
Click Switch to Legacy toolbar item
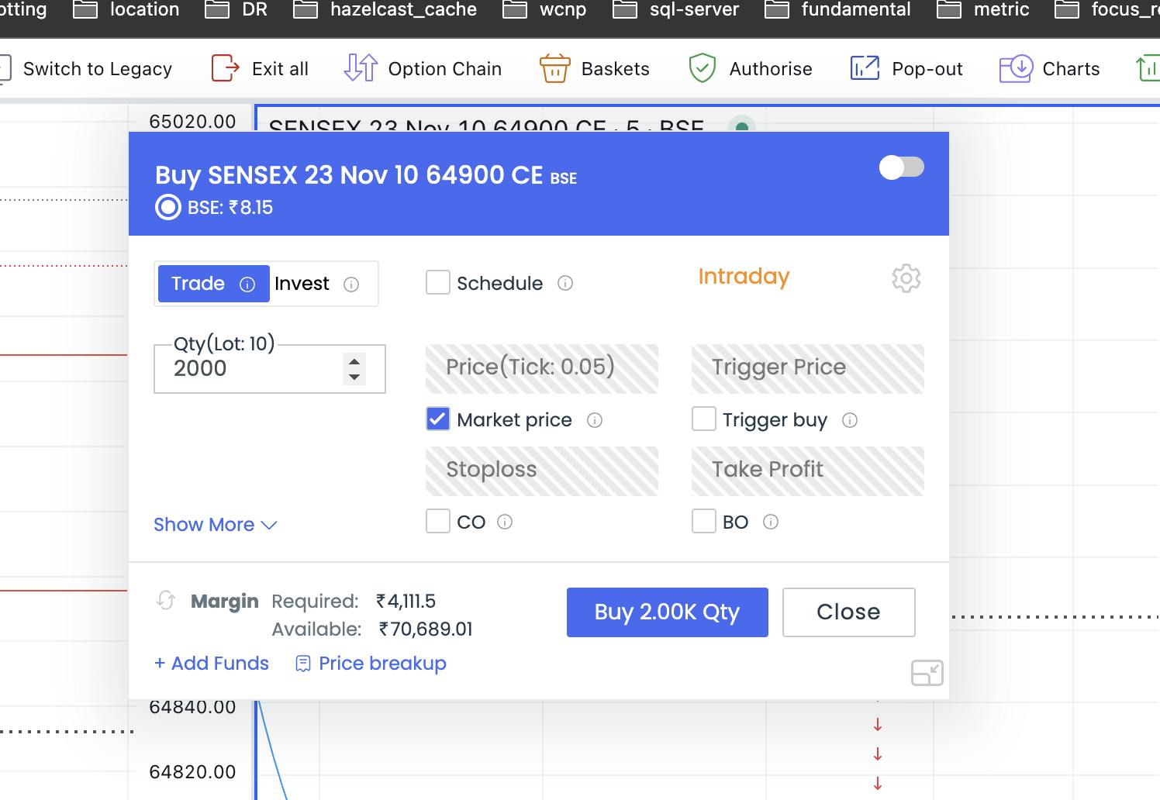click(85, 69)
